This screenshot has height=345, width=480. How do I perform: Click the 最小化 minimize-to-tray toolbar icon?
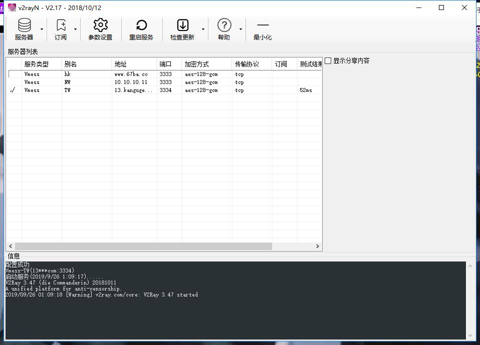click(x=263, y=25)
